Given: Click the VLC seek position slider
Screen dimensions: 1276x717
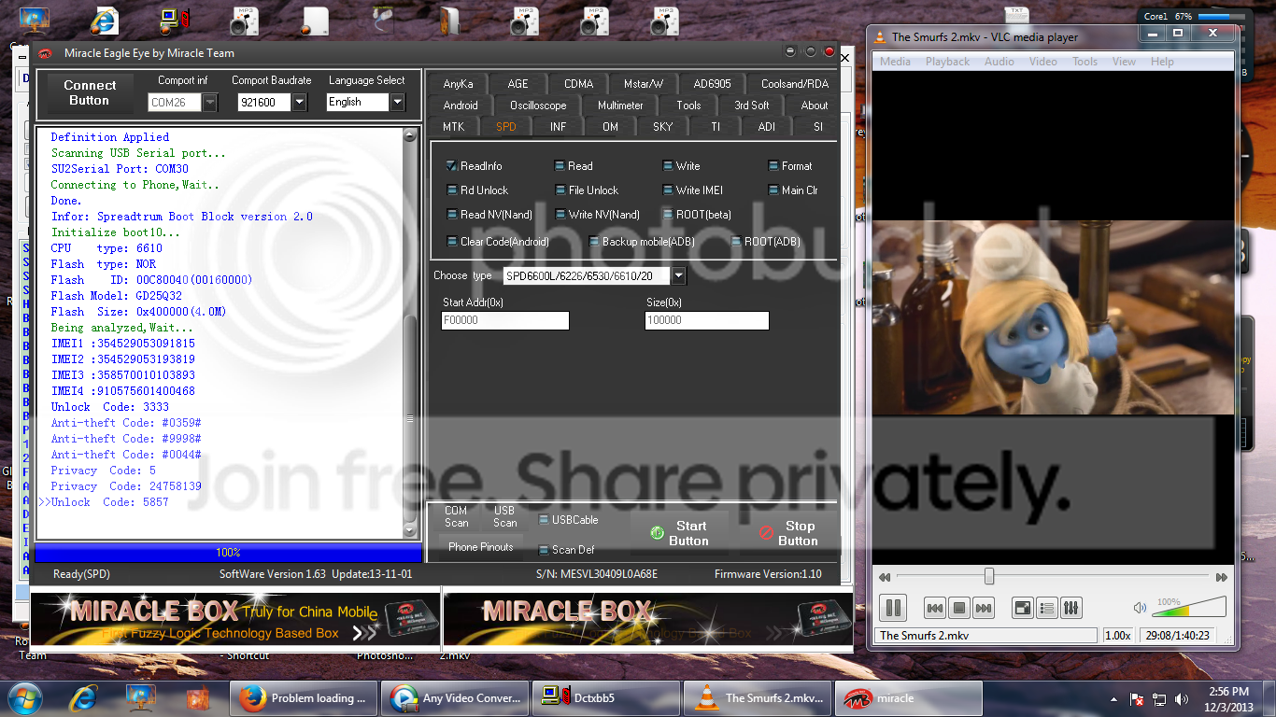Looking at the screenshot, I should (989, 577).
